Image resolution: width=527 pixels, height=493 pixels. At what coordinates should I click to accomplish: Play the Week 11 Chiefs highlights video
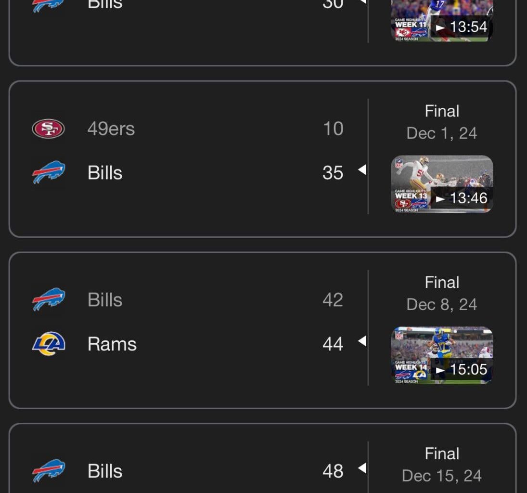coord(442,20)
